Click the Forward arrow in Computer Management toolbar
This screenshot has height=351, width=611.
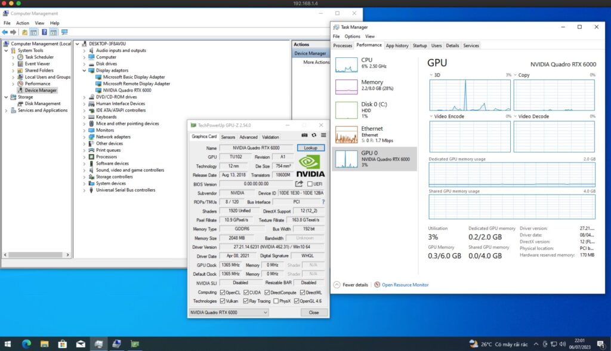(x=13, y=32)
